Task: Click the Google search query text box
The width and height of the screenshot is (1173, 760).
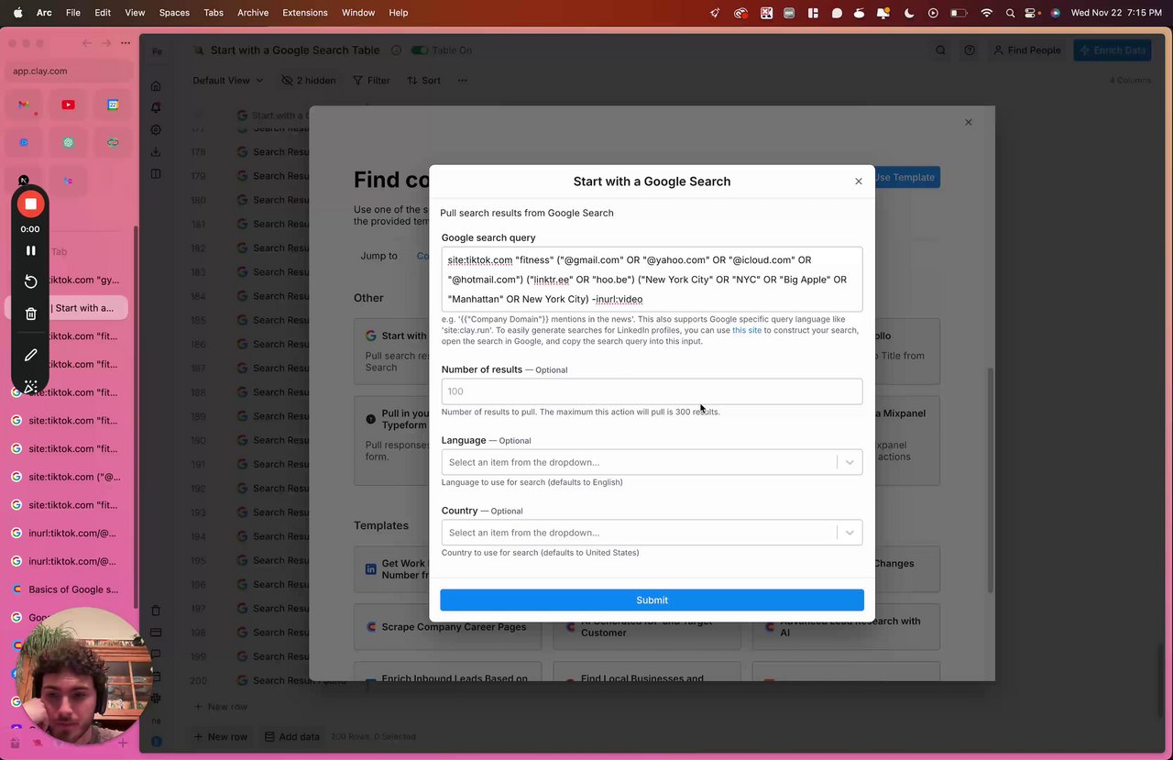Action: pyautogui.click(x=652, y=279)
